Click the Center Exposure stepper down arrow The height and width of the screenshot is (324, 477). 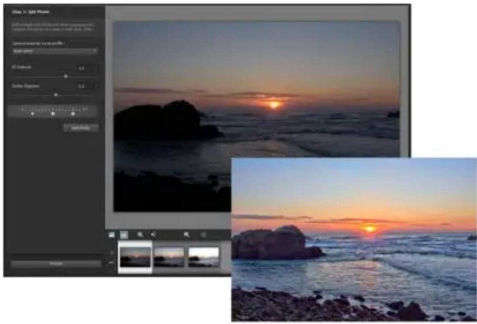(93, 88)
